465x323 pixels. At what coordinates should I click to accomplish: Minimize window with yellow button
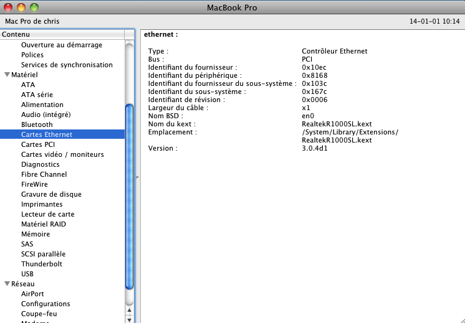(x=21, y=7)
